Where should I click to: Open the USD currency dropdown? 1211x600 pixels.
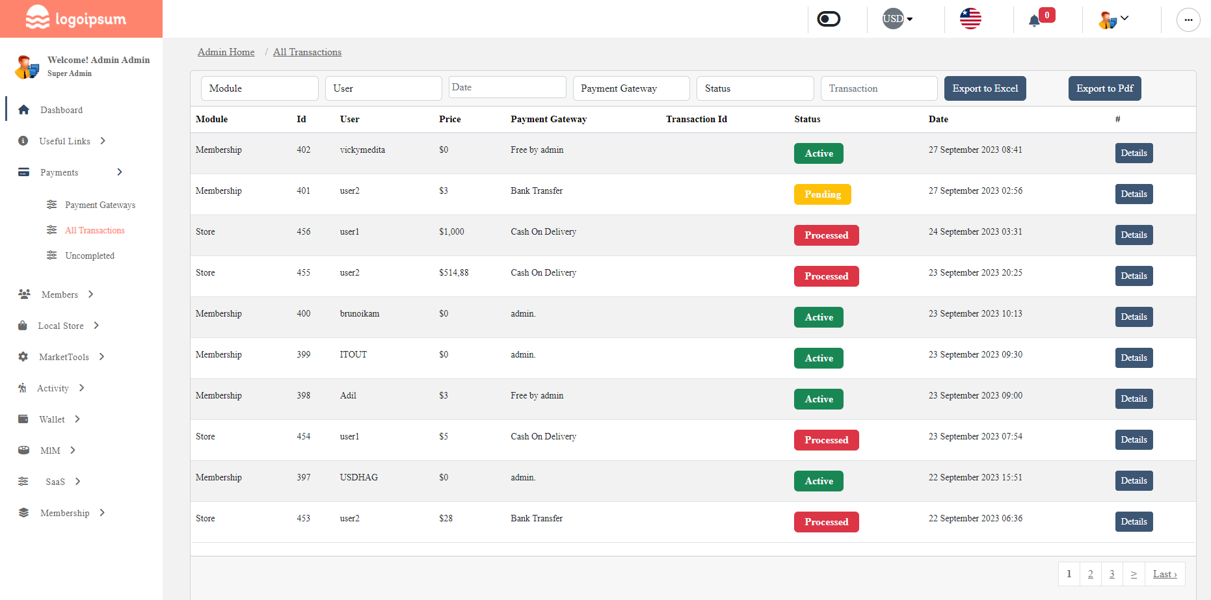[896, 19]
